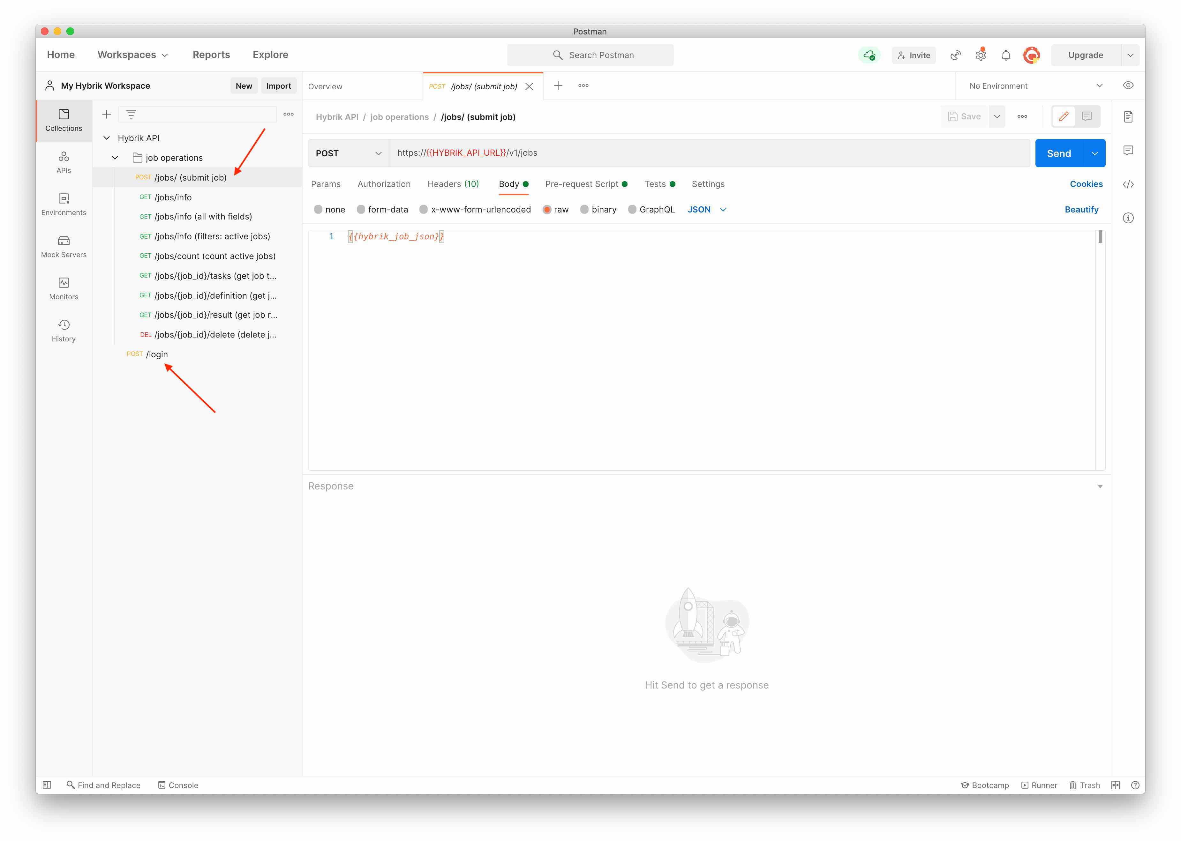Click the Beautify link
Screen dimensions: 1181x841
(x=1081, y=209)
